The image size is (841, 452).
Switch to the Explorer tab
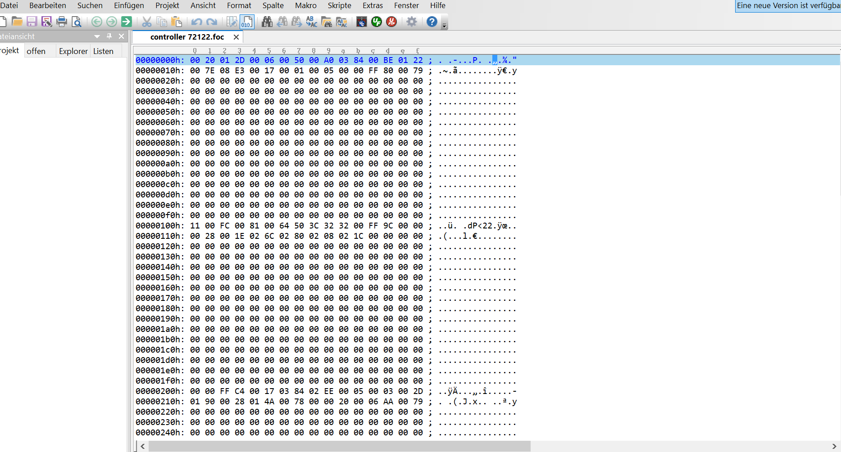pyautogui.click(x=73, y=51)
